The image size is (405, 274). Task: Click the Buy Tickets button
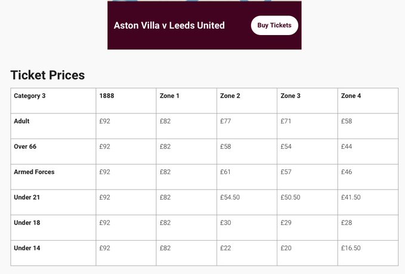(274, 25)
